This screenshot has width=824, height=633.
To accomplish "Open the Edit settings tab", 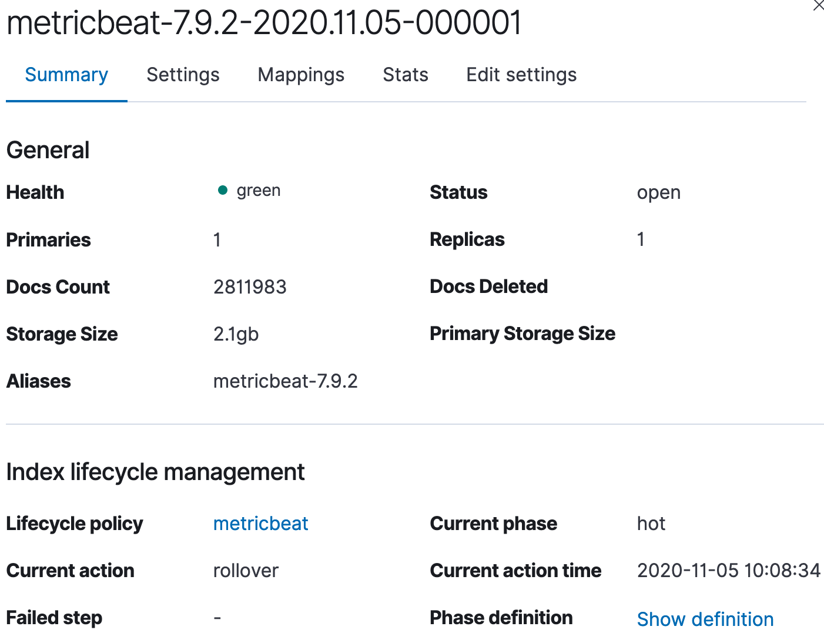I will pos(521,75).
